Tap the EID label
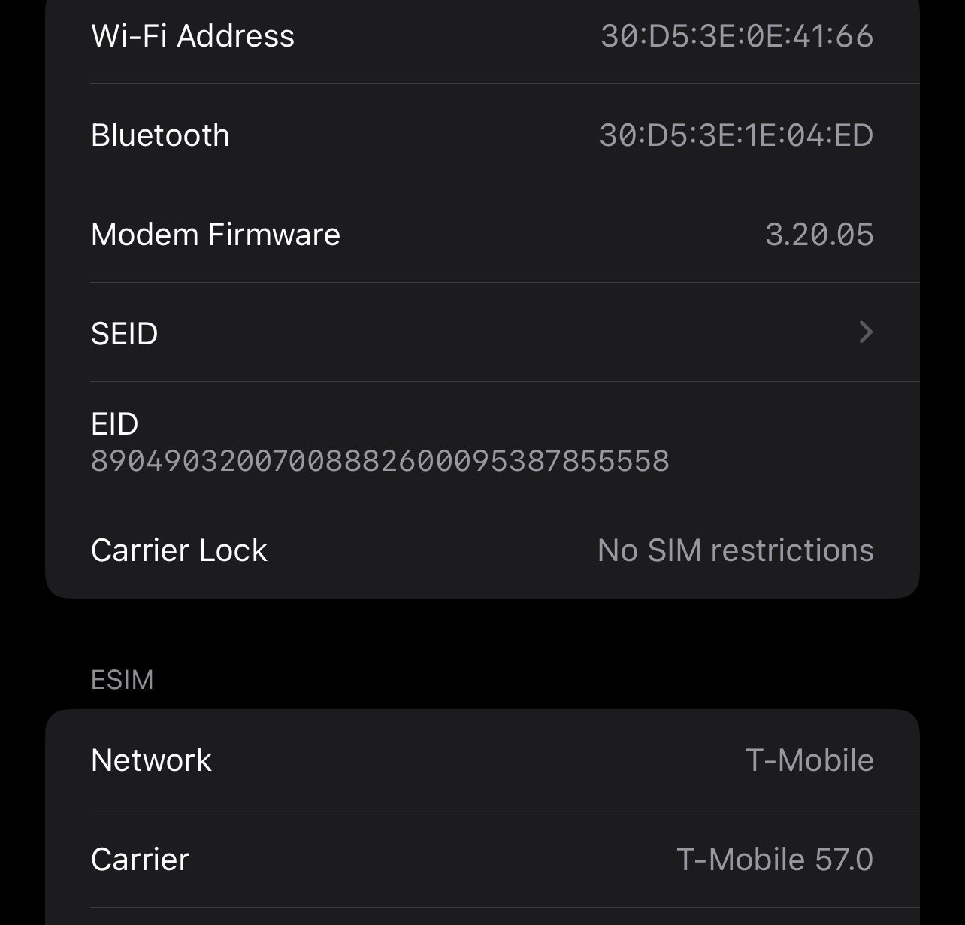Screen dimensions: 965x925 coord(114,424)
